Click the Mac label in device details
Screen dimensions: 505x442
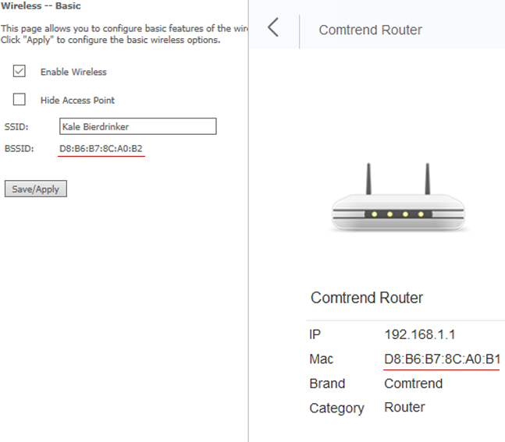coord(321,359)
